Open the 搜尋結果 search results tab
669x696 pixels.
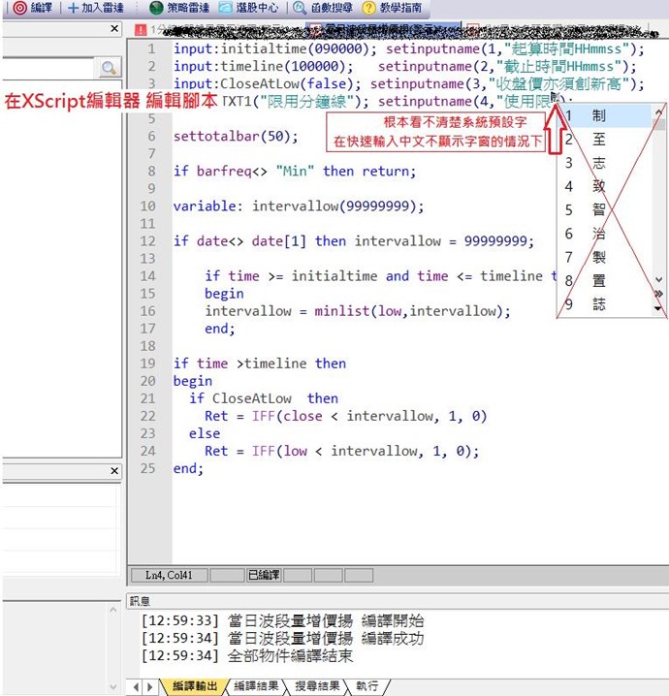[x=318, y=686]
